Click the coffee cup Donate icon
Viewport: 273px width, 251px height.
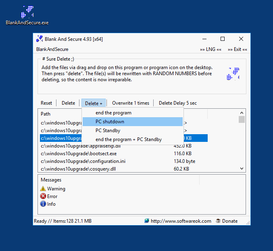point(218,221)
